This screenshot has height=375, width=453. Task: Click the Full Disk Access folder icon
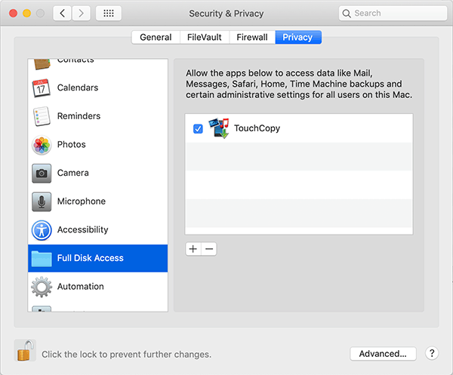click(x=42, y=258)
